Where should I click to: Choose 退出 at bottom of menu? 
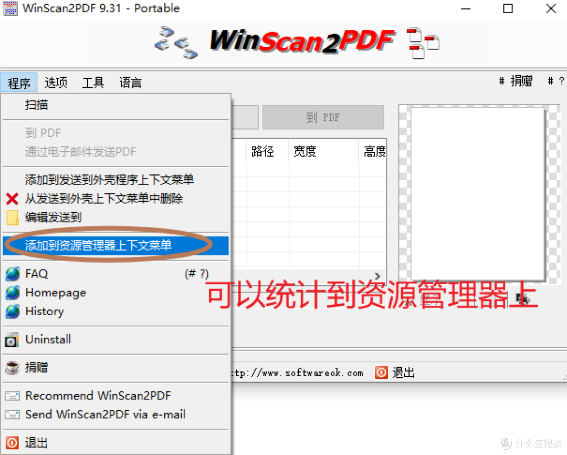click(115, 443)
